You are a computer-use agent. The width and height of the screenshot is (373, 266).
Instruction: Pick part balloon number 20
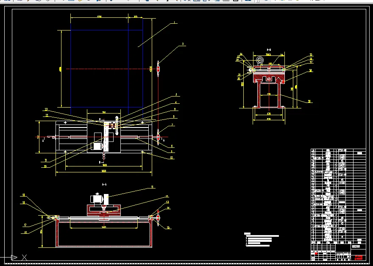tap(45, 166)
